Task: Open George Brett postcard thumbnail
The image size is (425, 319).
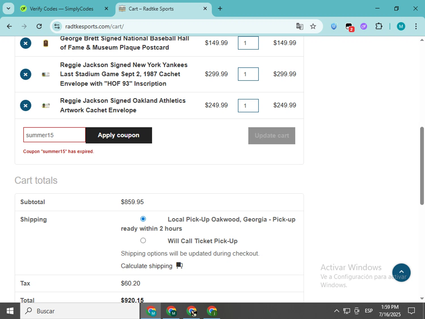Action: pos(46,43)
